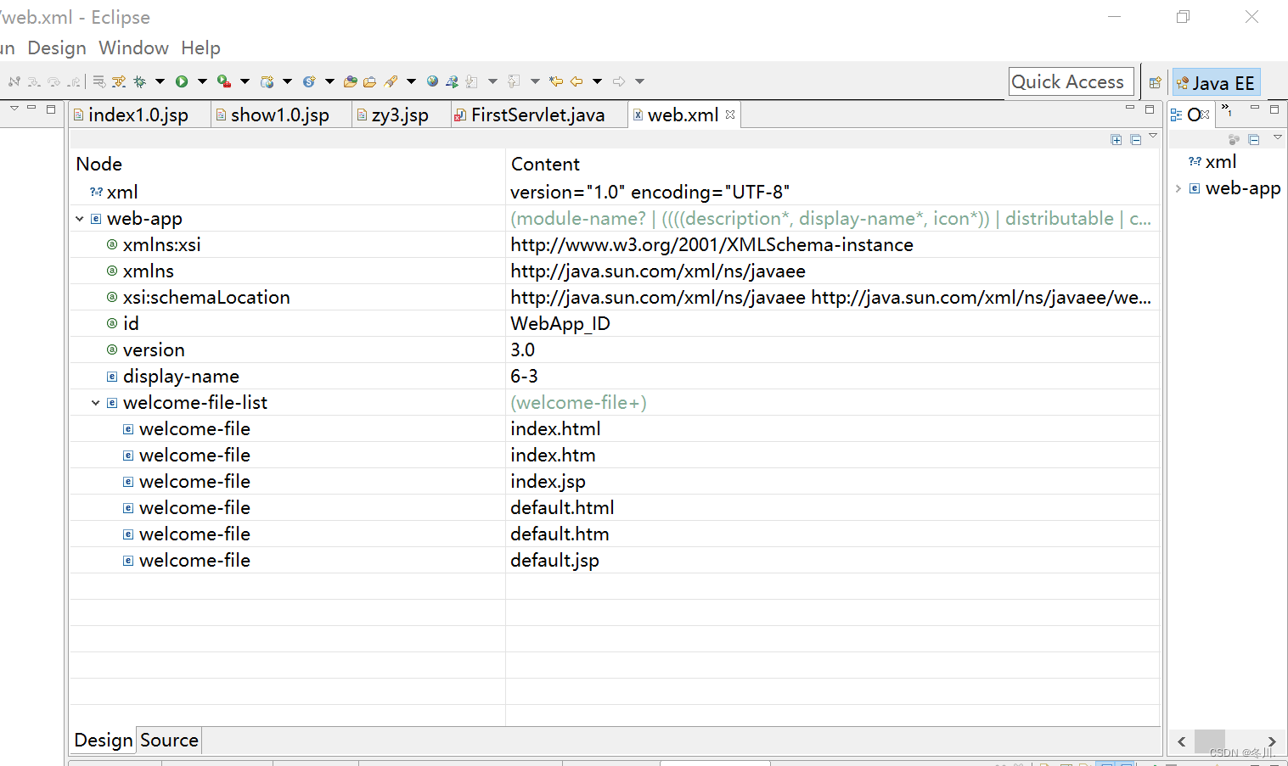1288x766 pixels.
Task: Click the Forward navigation arrow icon
Action: [618, 81]
